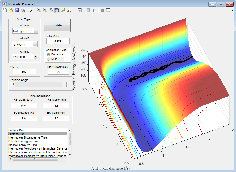Choose Kinetic Energy vs Time plot
The image size is (236, 172).
point(22,145)
